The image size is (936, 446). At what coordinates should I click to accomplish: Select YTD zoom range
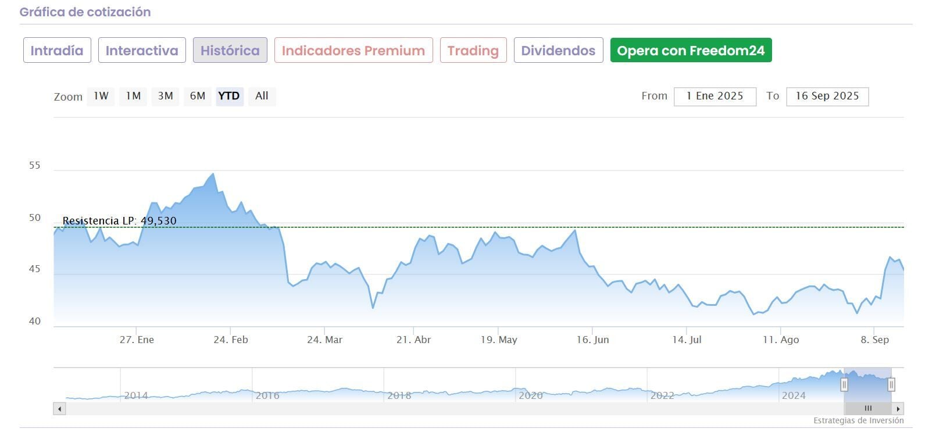(x=229, y=96)
